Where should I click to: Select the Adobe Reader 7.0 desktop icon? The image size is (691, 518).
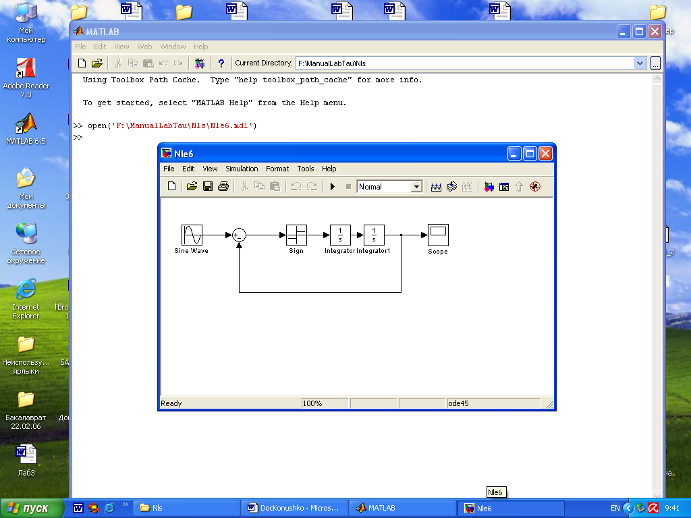26,78
